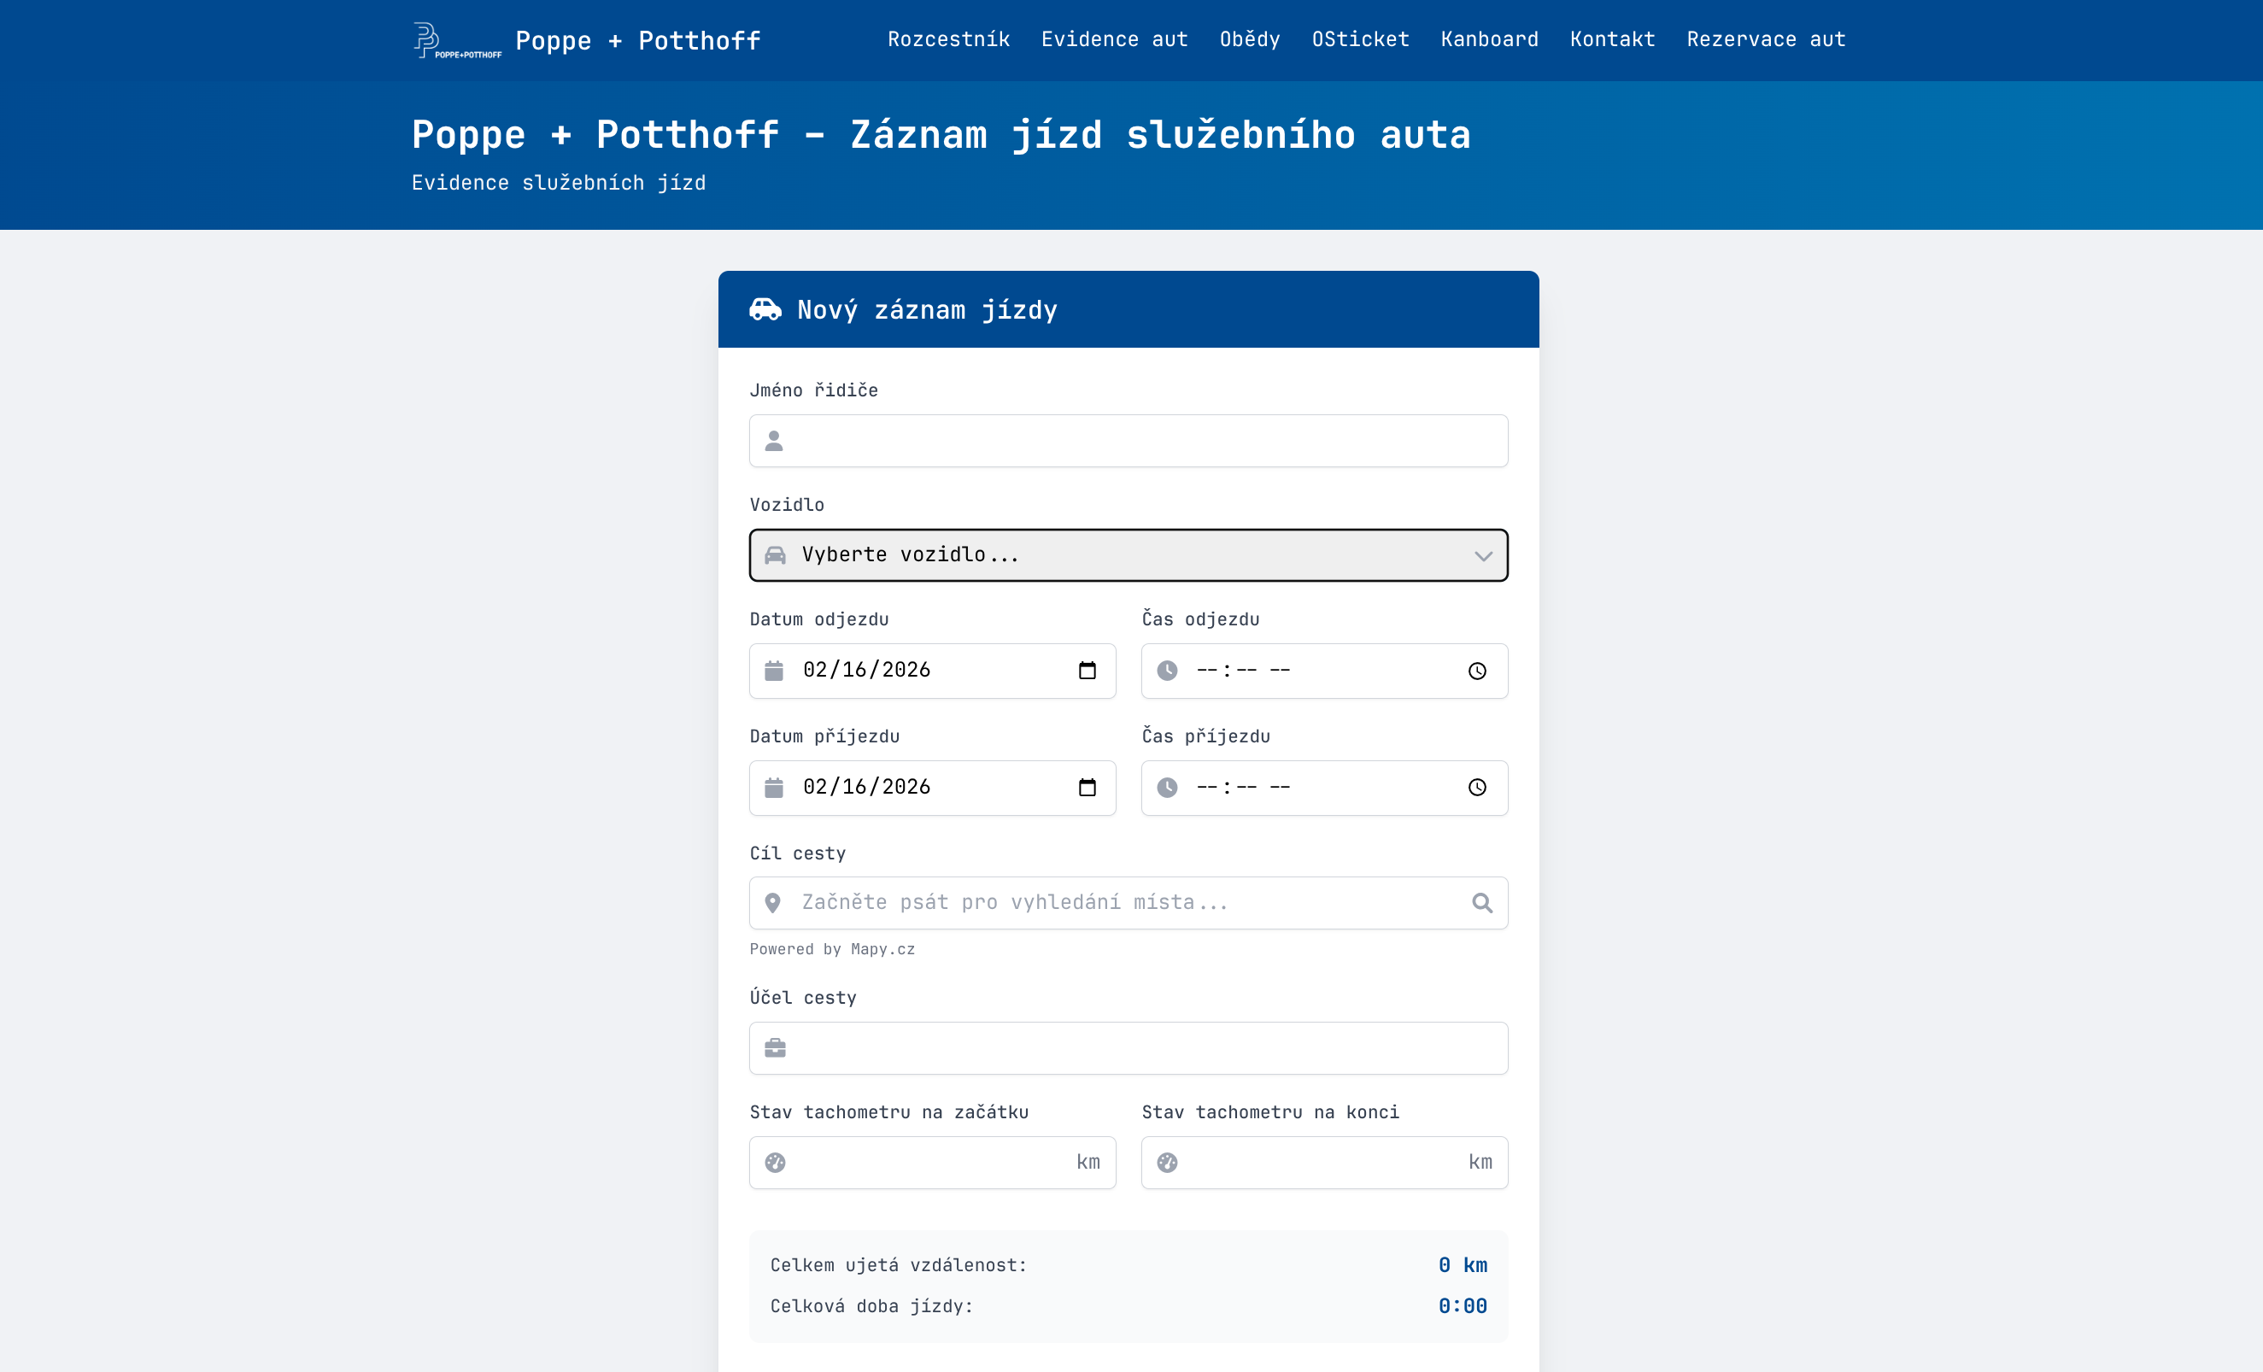Click the km unit in tachometer start field

[x=1088, y=1163]
